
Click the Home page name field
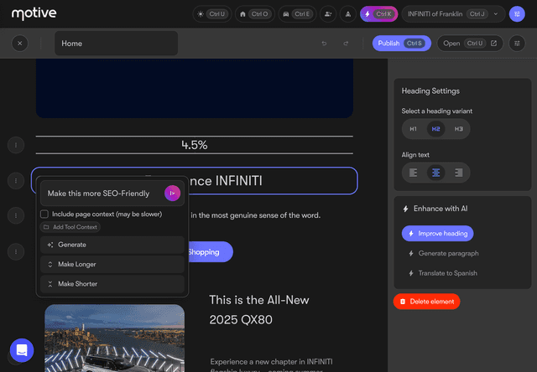pos(117,44)
